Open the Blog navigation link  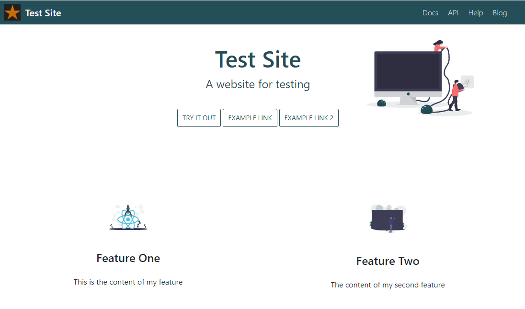coord(500,13)
